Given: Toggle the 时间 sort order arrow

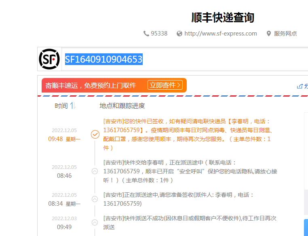Looking at the screenshot, I should pyautogui.click(x=73, y=105).
